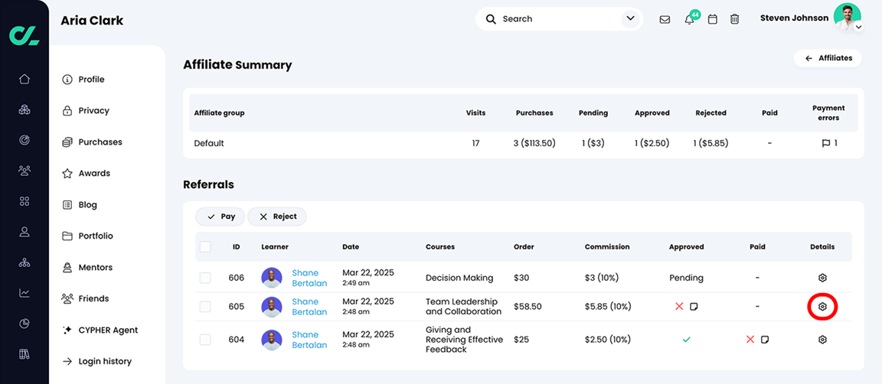
Task: Open the target goals sidebar icon
Action: (24, 140)
